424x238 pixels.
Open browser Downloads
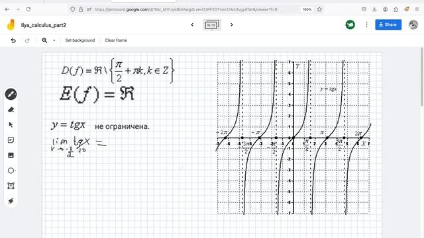point(374,9)
